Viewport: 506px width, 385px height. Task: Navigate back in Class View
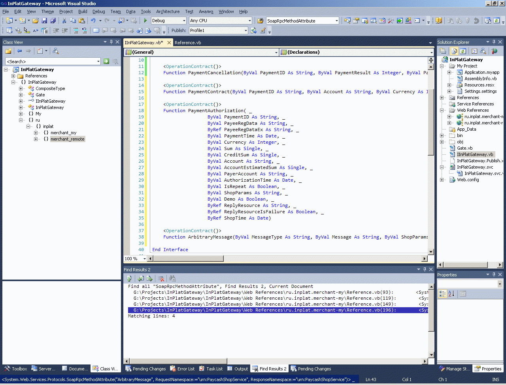[x=19, y=51]
